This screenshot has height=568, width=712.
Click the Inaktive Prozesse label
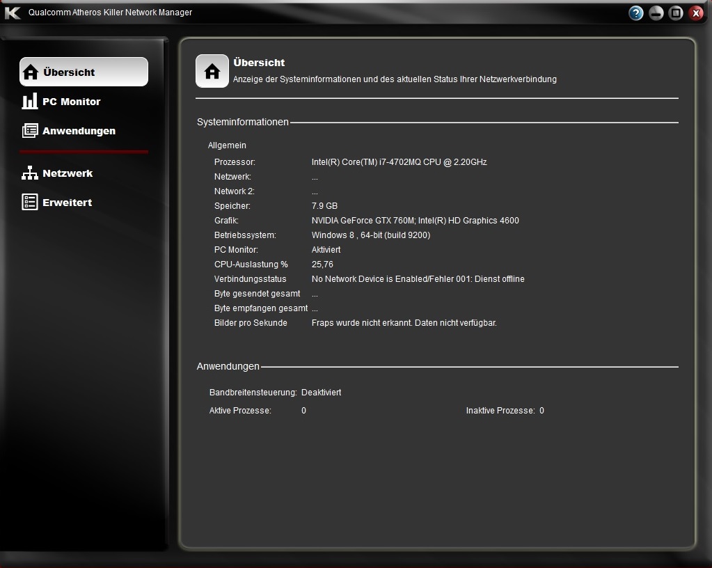pyautogui.click(x=500, y=411)
